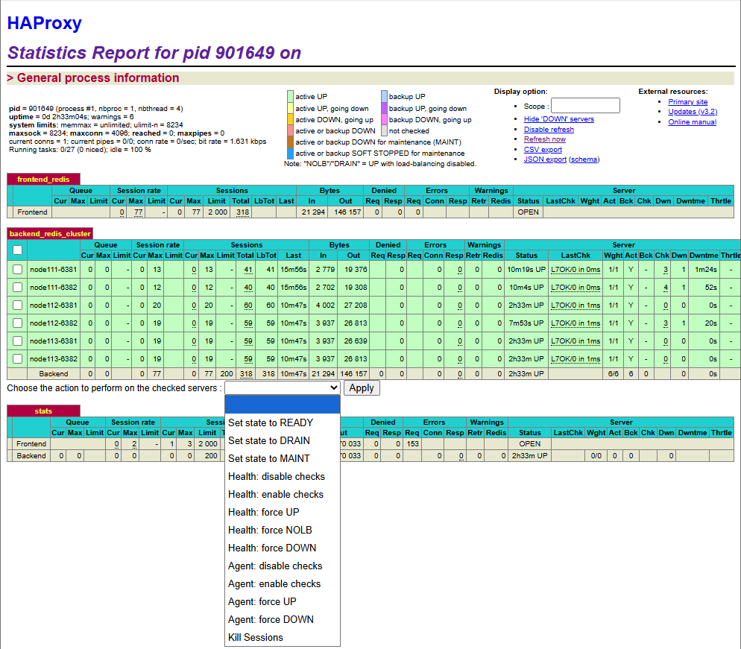Choose 'Health: disable checks' option
Viewport: 741px width, 649px height.
283,477
